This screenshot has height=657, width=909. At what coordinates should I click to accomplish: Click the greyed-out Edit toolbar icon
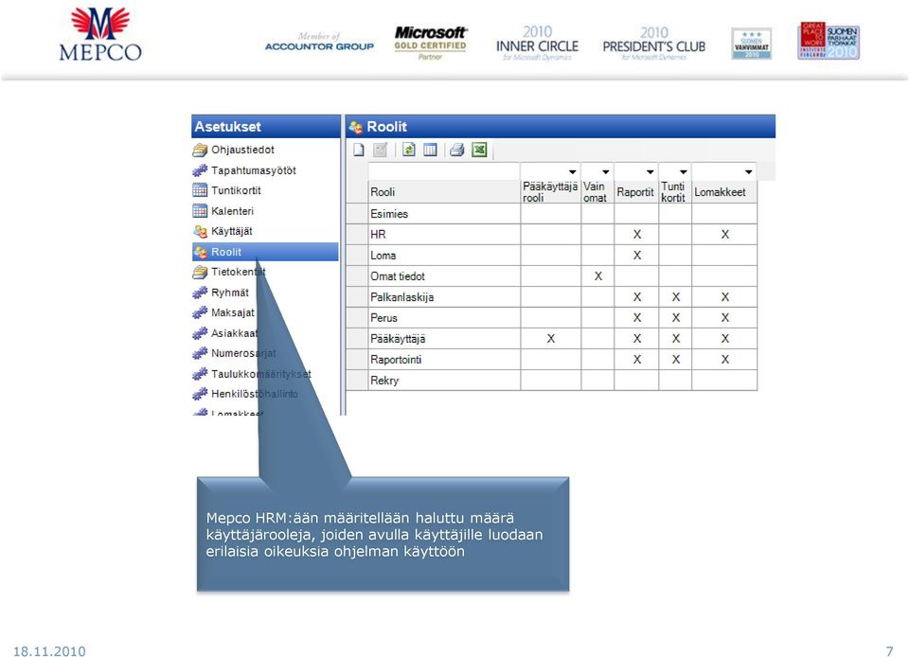(x=381, y=151)
